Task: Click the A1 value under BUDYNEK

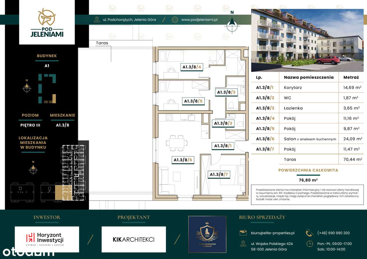Action: 47,66
